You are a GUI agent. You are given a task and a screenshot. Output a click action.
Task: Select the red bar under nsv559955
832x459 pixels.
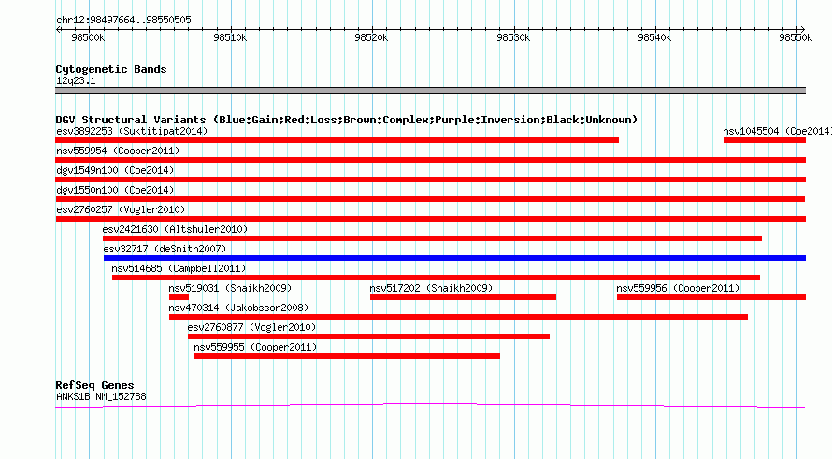(347, 356)
